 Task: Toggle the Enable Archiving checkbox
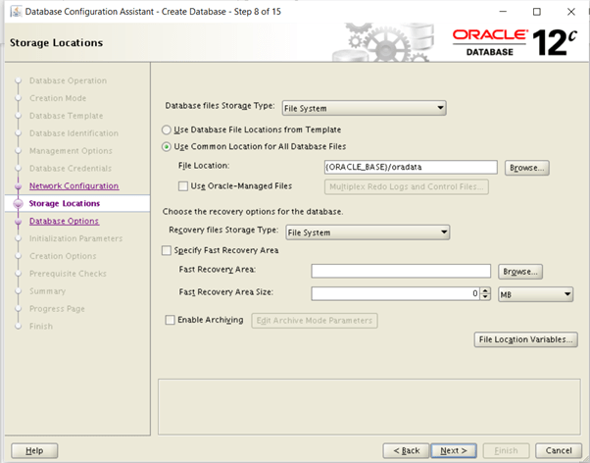(171, 320)
